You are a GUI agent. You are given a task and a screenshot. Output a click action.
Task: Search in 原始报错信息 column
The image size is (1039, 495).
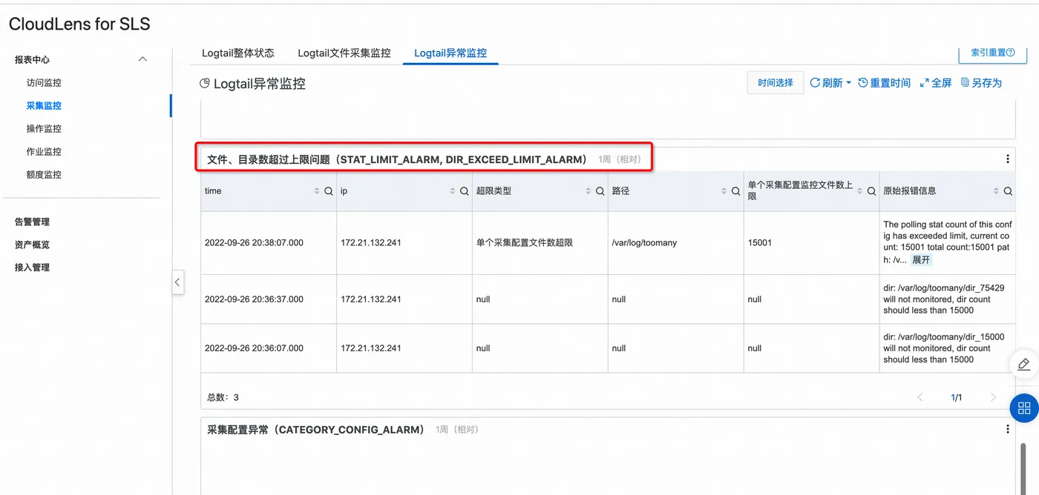1008,191
